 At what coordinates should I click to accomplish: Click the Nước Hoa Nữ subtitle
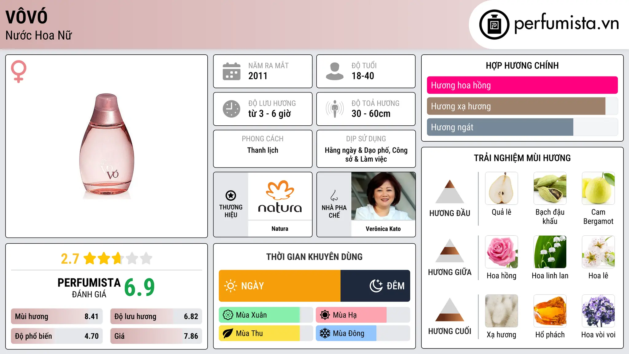click(39, 35)
